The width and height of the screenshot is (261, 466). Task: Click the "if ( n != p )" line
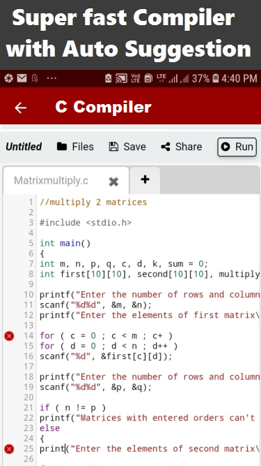[73, 408]
